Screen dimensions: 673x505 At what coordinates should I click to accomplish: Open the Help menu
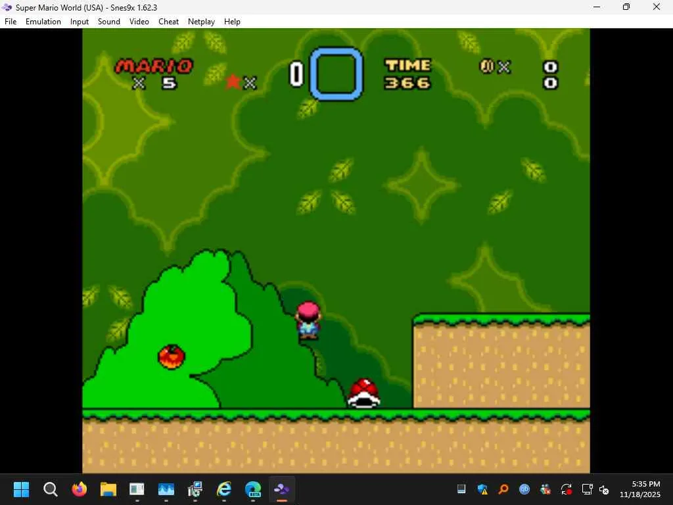(232, 22)
